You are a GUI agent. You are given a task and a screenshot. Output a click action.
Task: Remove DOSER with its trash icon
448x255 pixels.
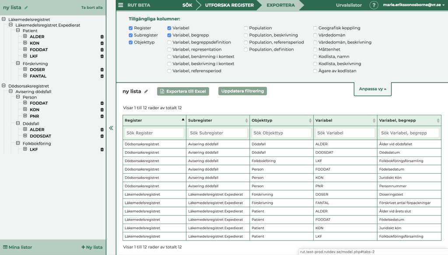tap(102, 70)
